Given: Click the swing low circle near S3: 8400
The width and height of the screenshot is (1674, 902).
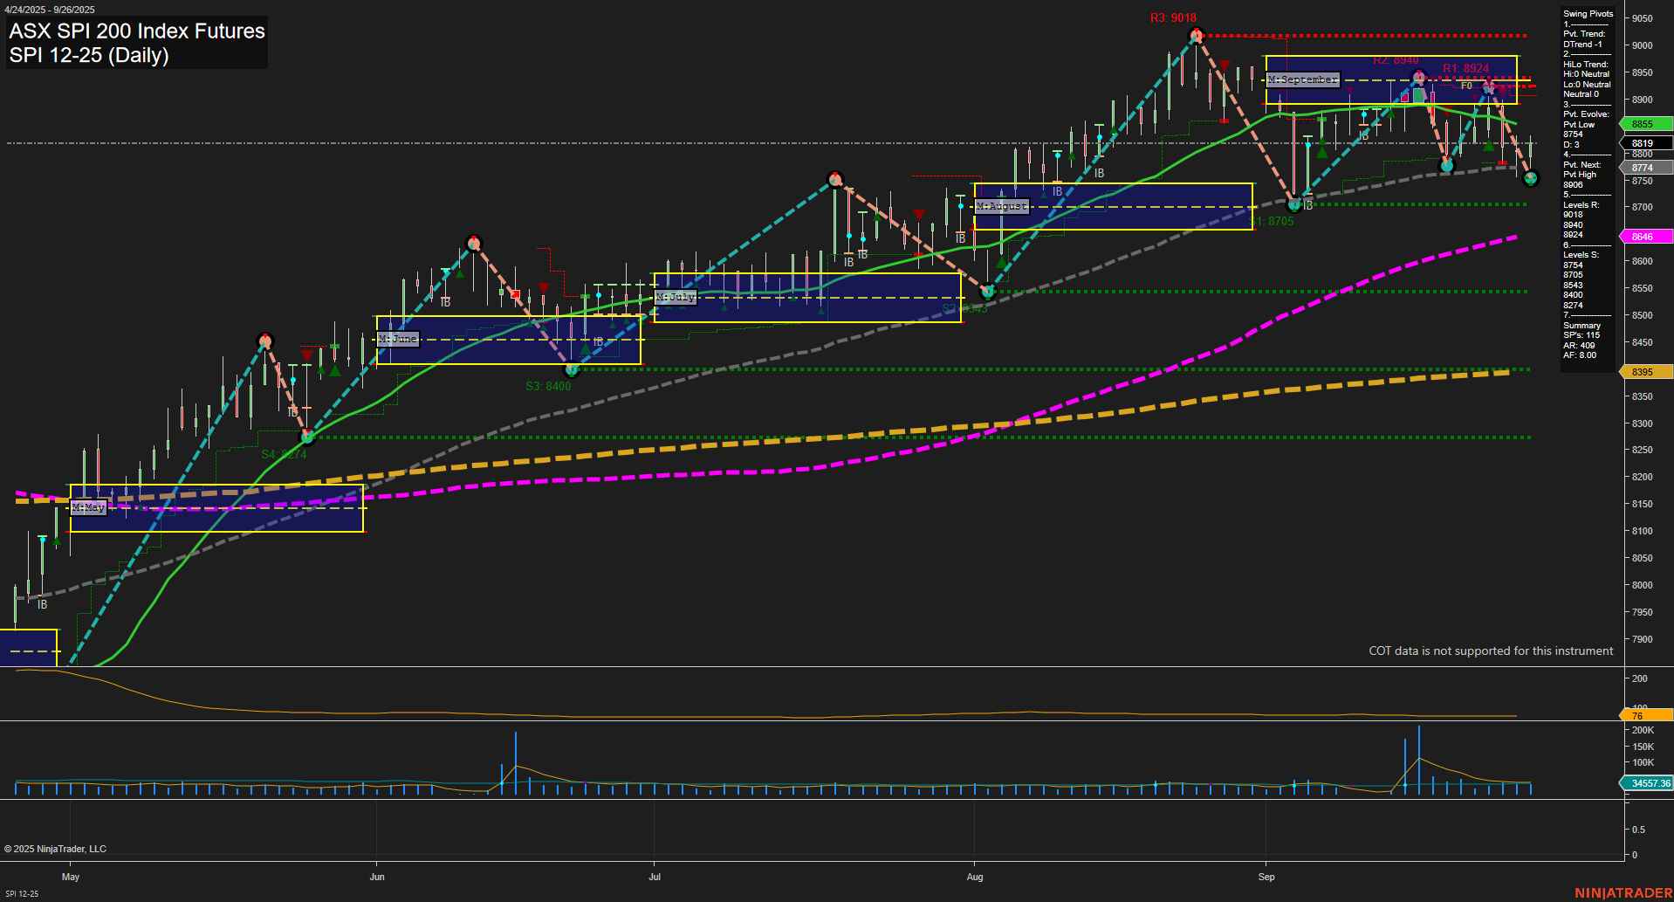Looking at the screenshot, I should click(x=572, y=370).
